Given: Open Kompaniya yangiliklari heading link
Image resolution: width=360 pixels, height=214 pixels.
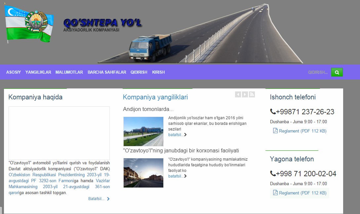Looking at the screenshot, I should 155,97.
